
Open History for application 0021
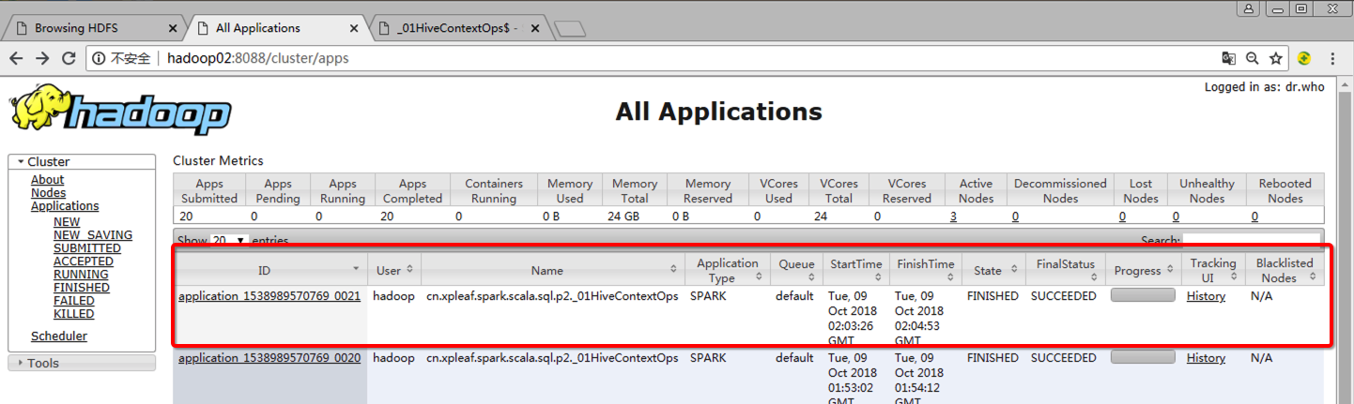point(1206,296)
